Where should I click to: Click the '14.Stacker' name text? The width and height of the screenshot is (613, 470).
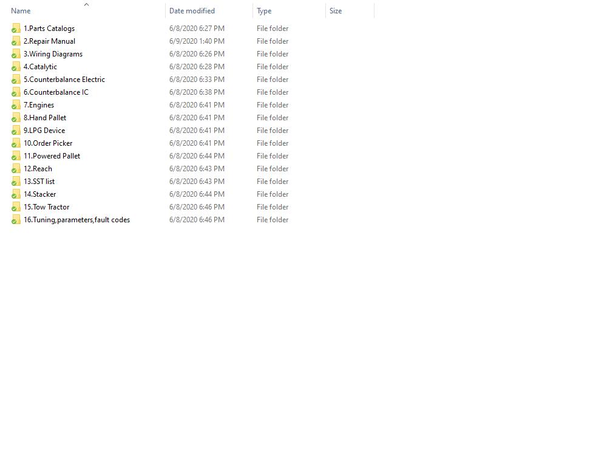(39, 194)
